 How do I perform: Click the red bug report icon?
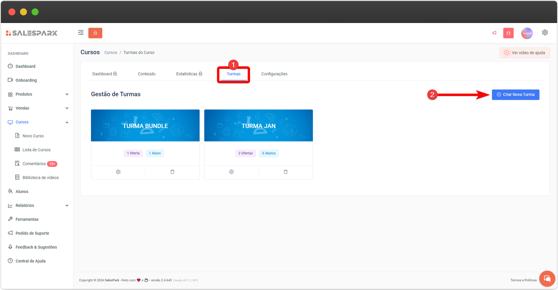point(508,33)
